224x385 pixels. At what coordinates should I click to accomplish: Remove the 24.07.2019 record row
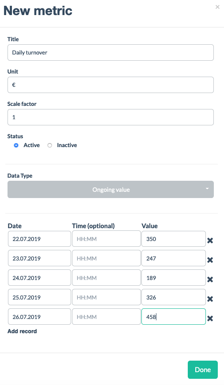210,280
